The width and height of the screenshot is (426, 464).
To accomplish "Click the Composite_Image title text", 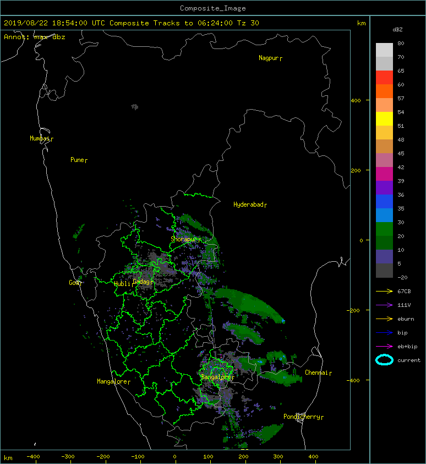I will 213,8.
